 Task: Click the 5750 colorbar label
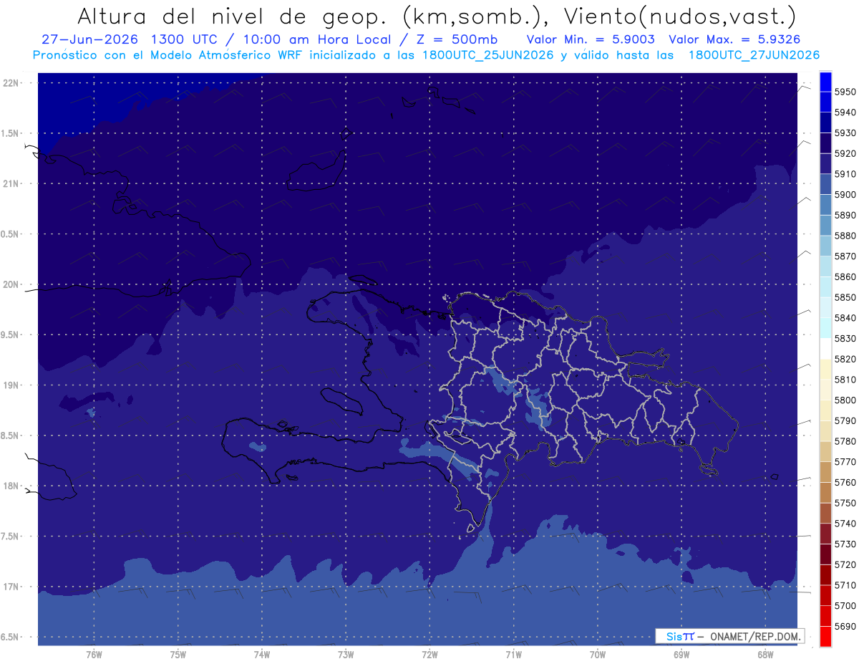tap(845, 503)
